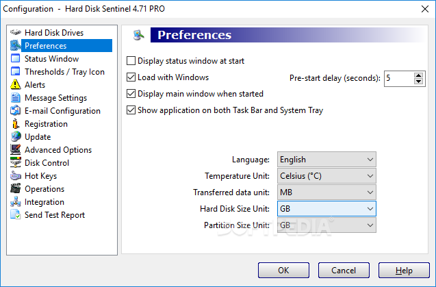Enable Display status window at start
Screen dimensions: 436x287
point(131,61)
